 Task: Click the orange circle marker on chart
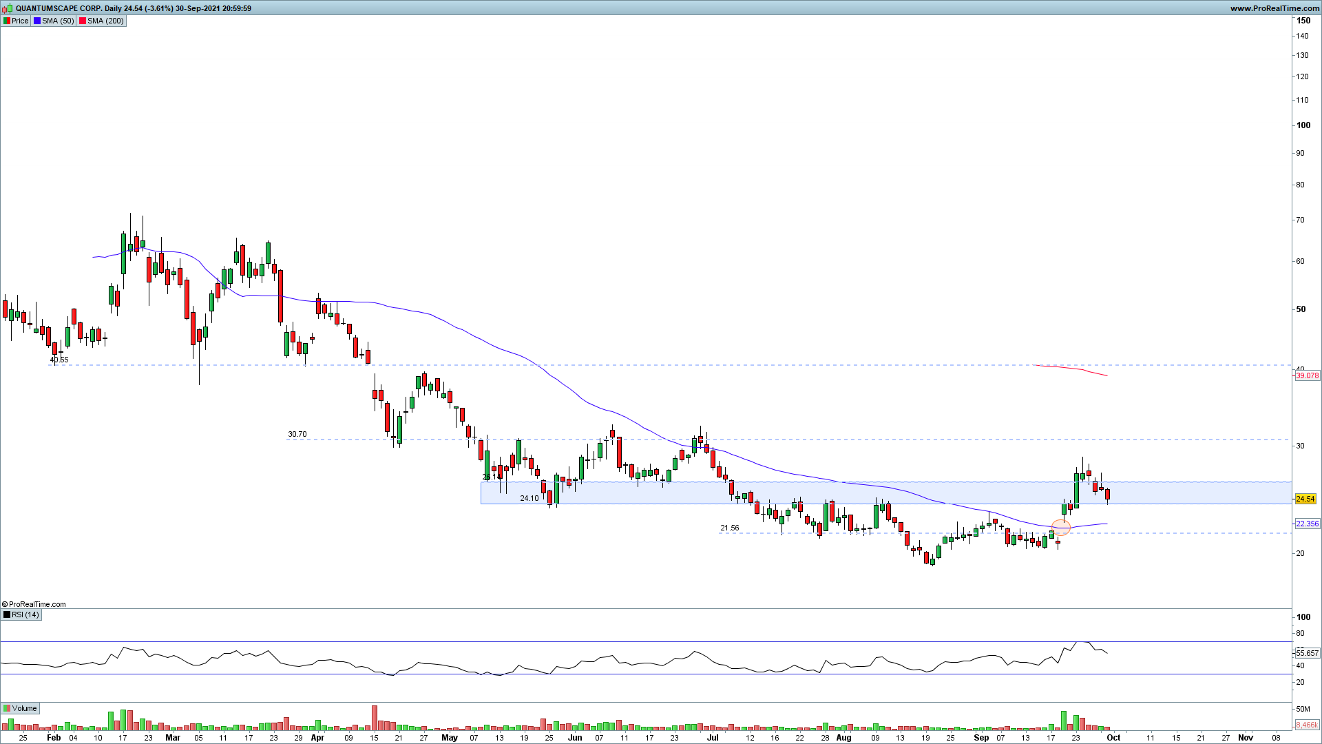click(x=1061, y=528)
